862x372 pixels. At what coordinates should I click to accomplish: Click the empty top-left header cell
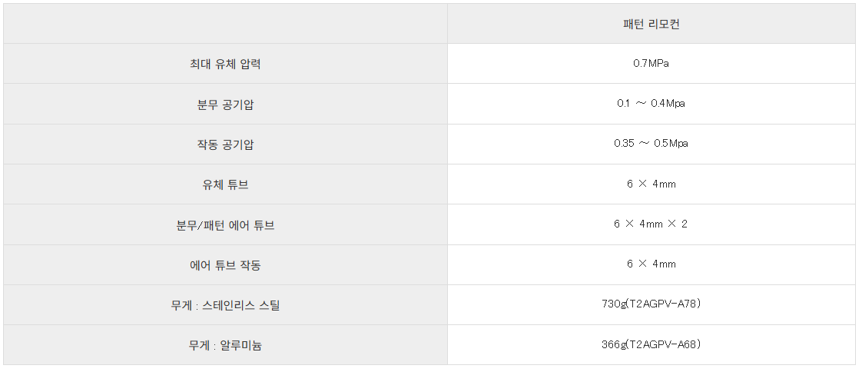(x=225, y=24)
